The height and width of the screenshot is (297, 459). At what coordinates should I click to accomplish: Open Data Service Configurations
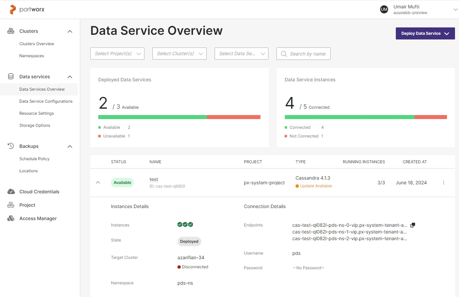click(x=46, y=101)
